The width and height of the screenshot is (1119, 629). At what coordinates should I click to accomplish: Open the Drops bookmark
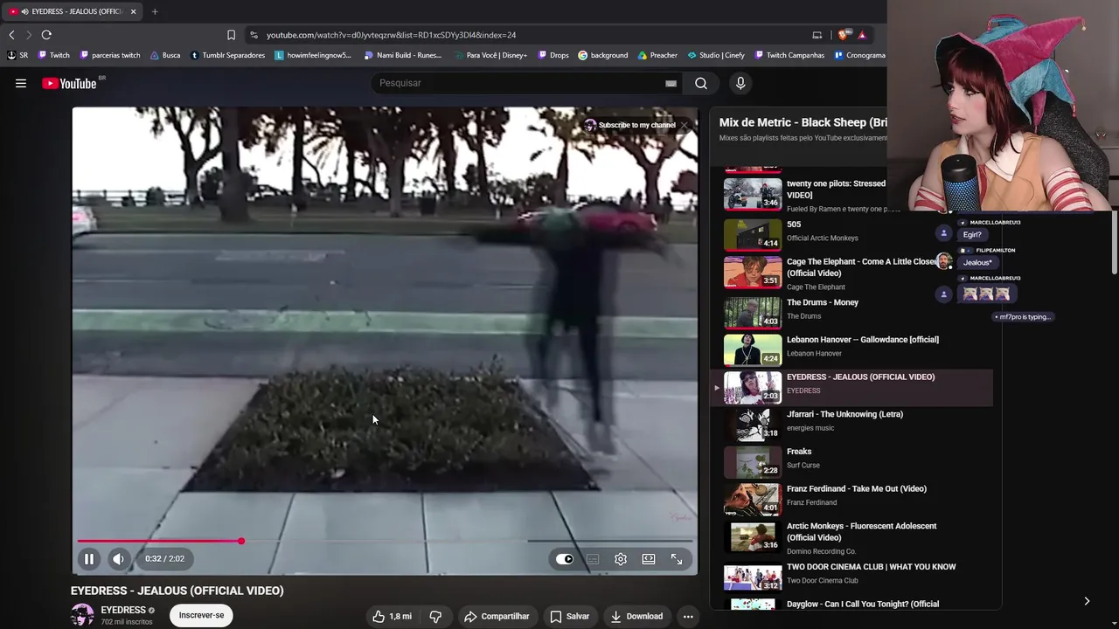(553, 55)
